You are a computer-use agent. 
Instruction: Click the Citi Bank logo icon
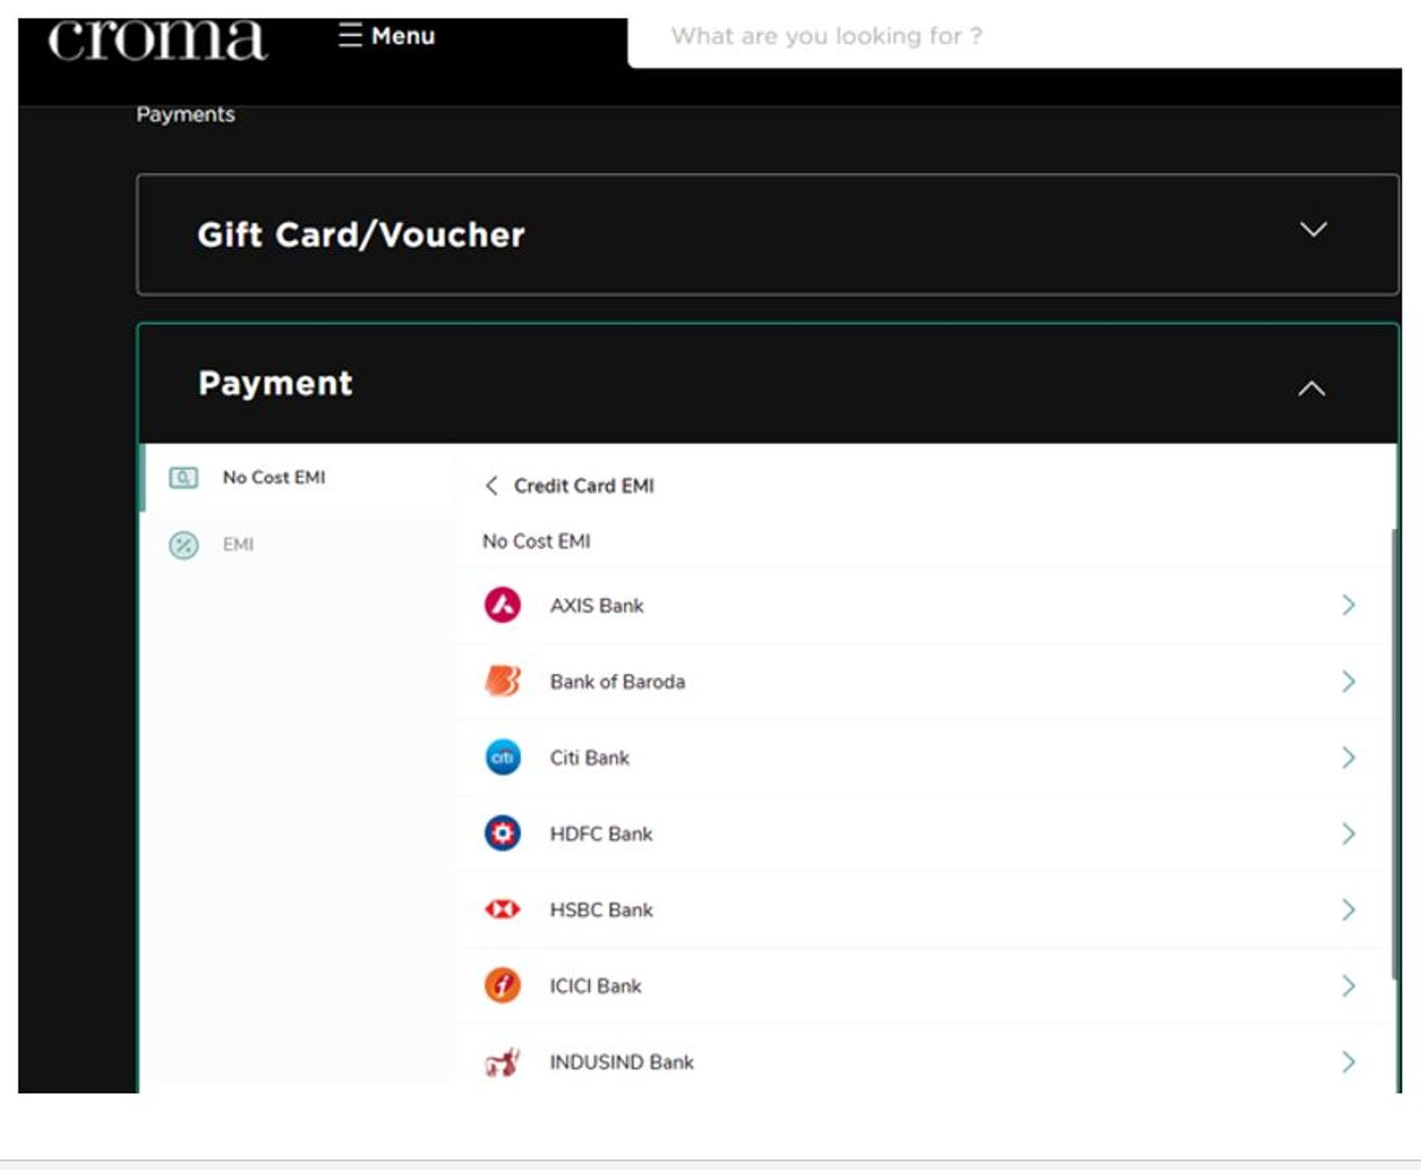click(502, 757)
